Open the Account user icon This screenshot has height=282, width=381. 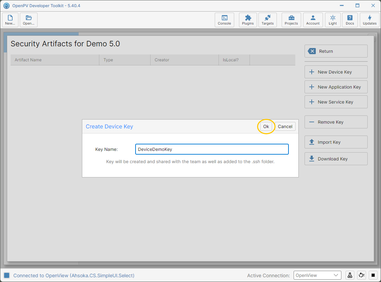click(313, 20)
